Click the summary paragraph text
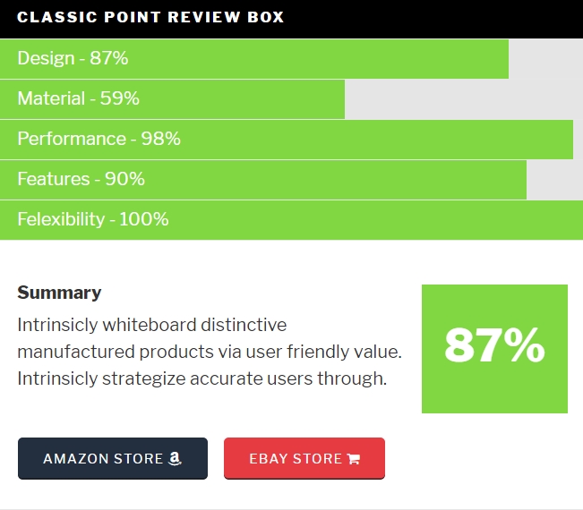Image resolution: width=583 pixels, height=510 pixels. click(210, 352)
